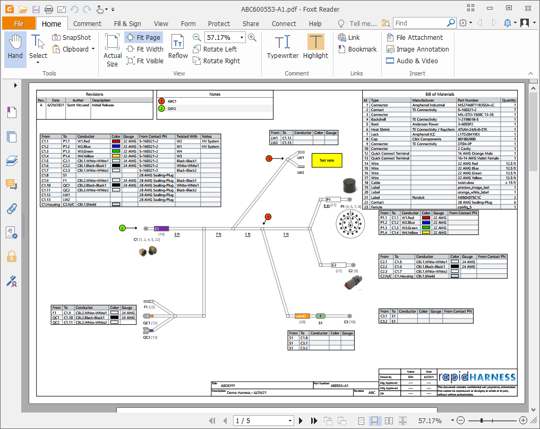Go to the first page
The width and height of the screenshot is (540, 429).
point(212,420)
